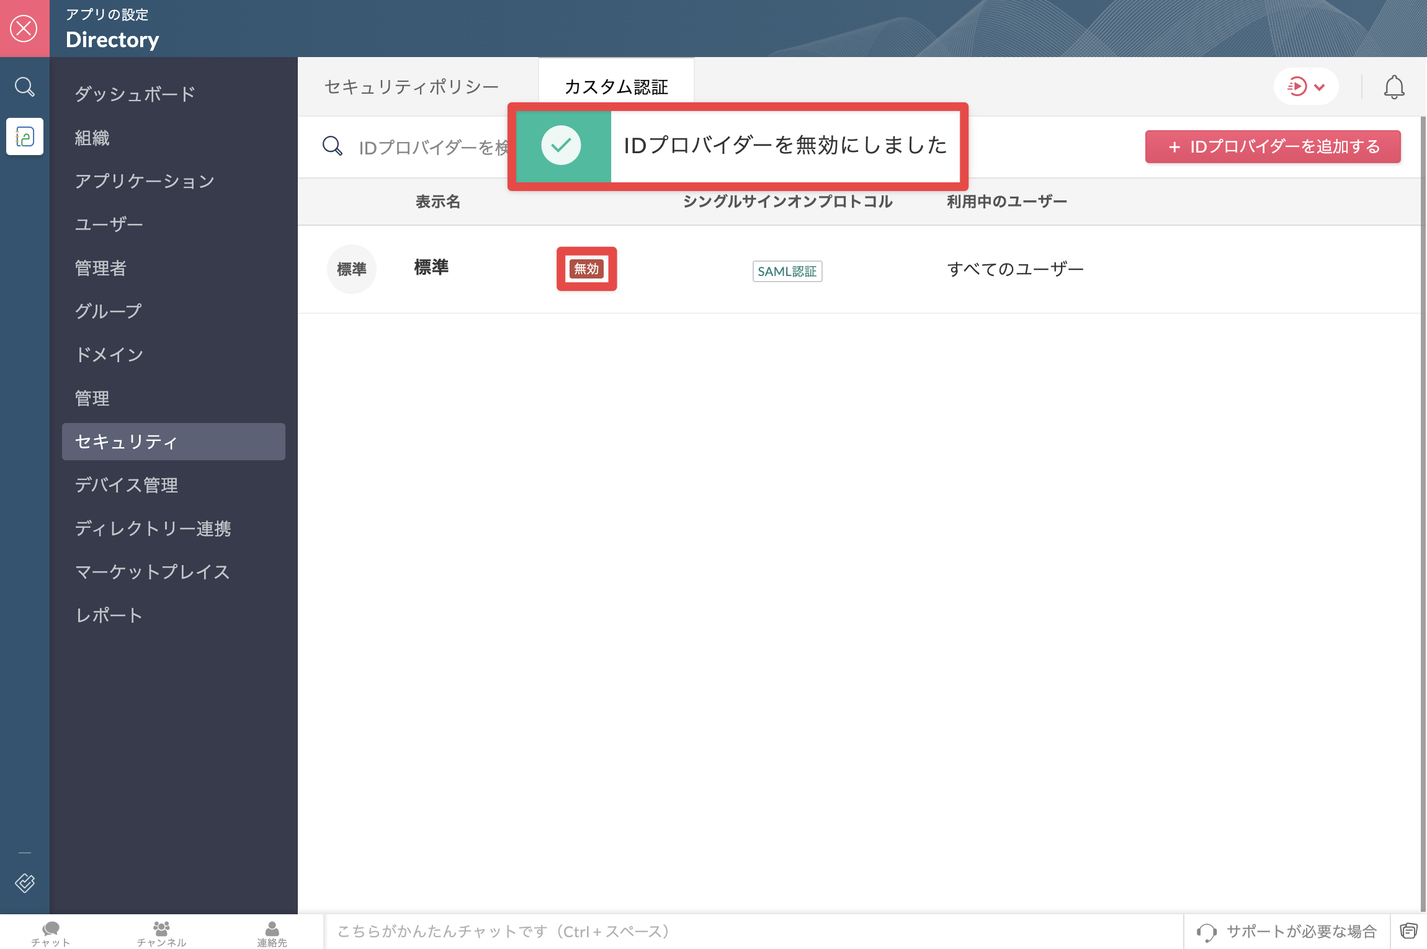Screen dimensions: 1427x949
Task: Click the IDプロバイダーを無効にしました notification text
Action: tap(785, 146)
